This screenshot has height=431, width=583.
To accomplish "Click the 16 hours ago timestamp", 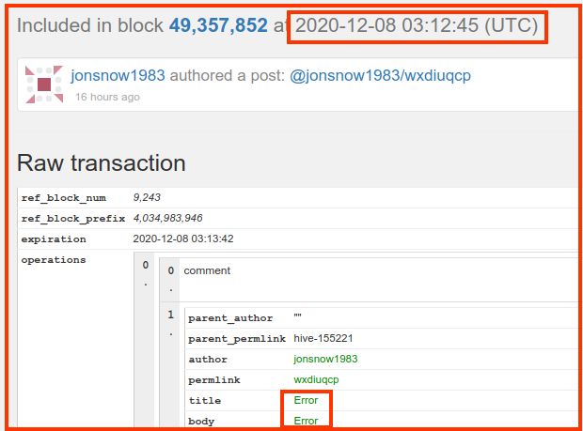I will click(x=107, y=97).
